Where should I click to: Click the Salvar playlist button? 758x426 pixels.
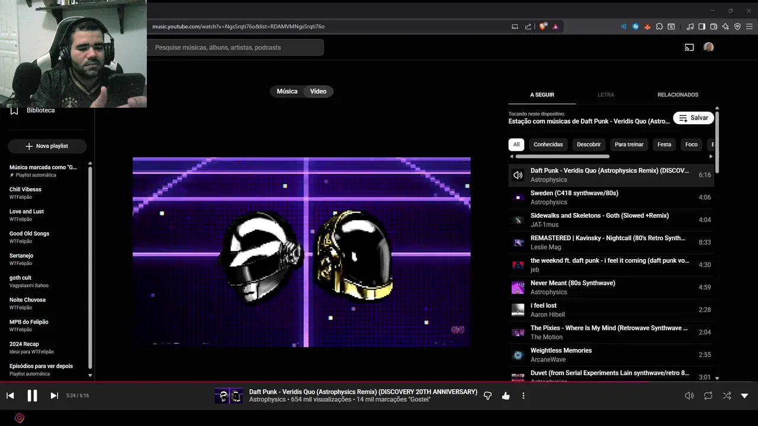[693, 118]
